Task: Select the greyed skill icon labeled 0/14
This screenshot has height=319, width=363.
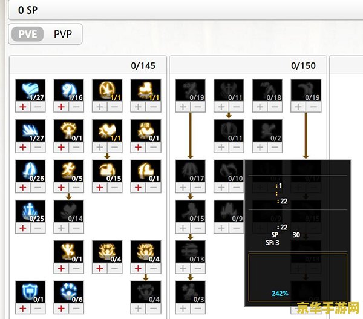Action: tap(69, 211)
